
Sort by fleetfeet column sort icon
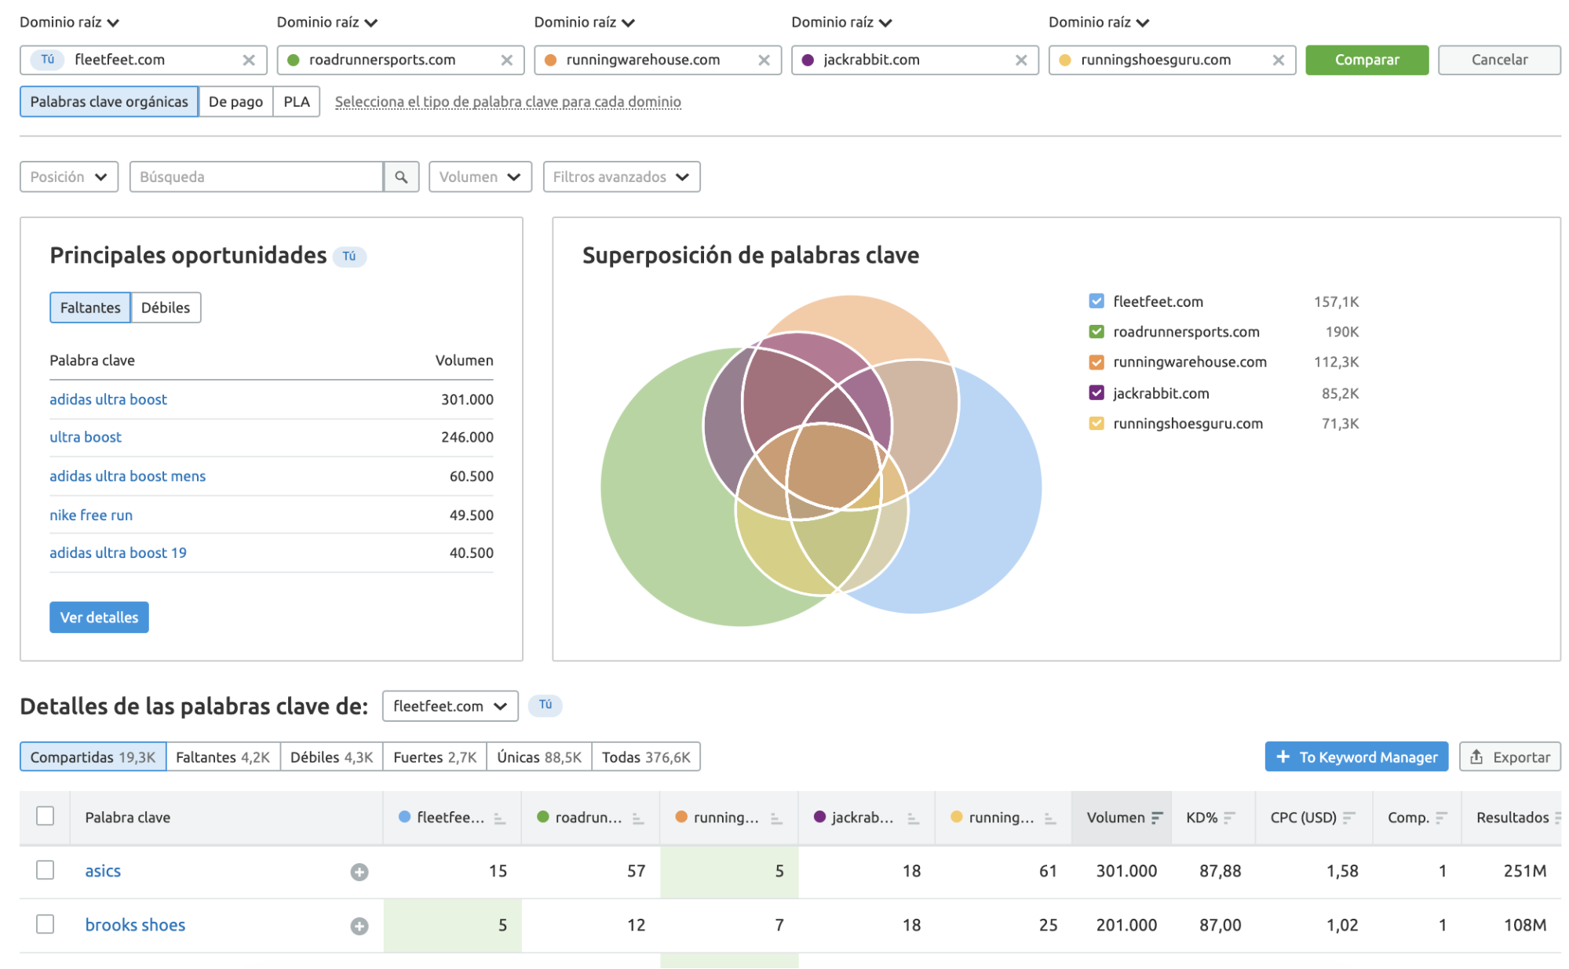coord(500,818)
